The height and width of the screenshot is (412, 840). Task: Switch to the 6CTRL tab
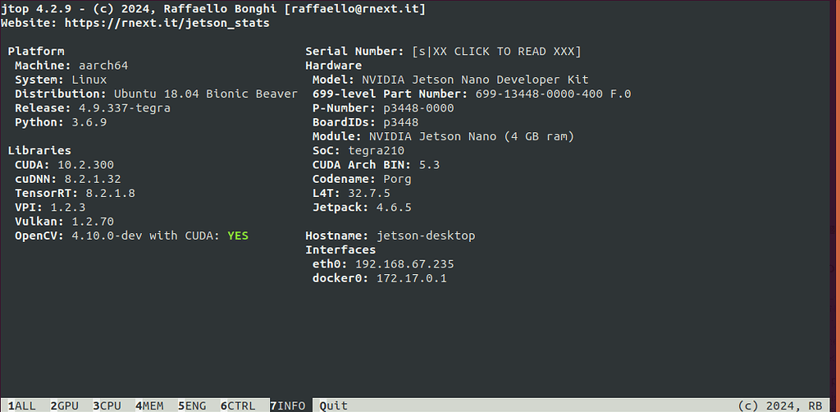tap(238, 406)
